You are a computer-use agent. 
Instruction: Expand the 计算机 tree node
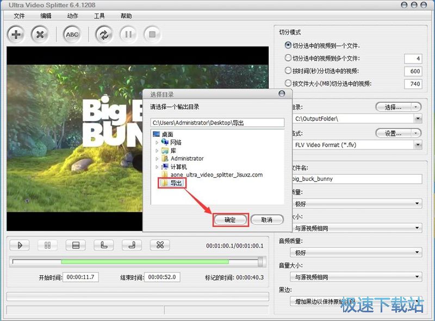coord(157,167)
